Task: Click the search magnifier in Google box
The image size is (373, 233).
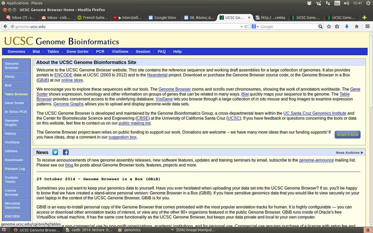Action: click(321, 27)
